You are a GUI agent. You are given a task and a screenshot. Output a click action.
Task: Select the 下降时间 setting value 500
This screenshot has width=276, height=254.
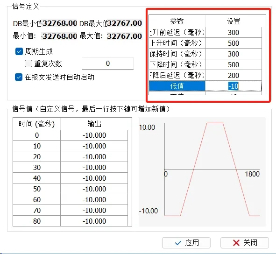pos(234,65)
